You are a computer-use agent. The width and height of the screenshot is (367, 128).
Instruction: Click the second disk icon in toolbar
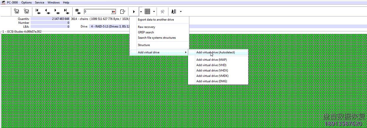click(x=26, y=11)
